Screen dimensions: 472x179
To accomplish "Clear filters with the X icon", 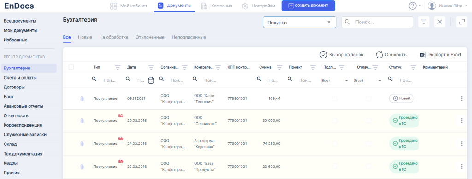I will click(439, 22).
